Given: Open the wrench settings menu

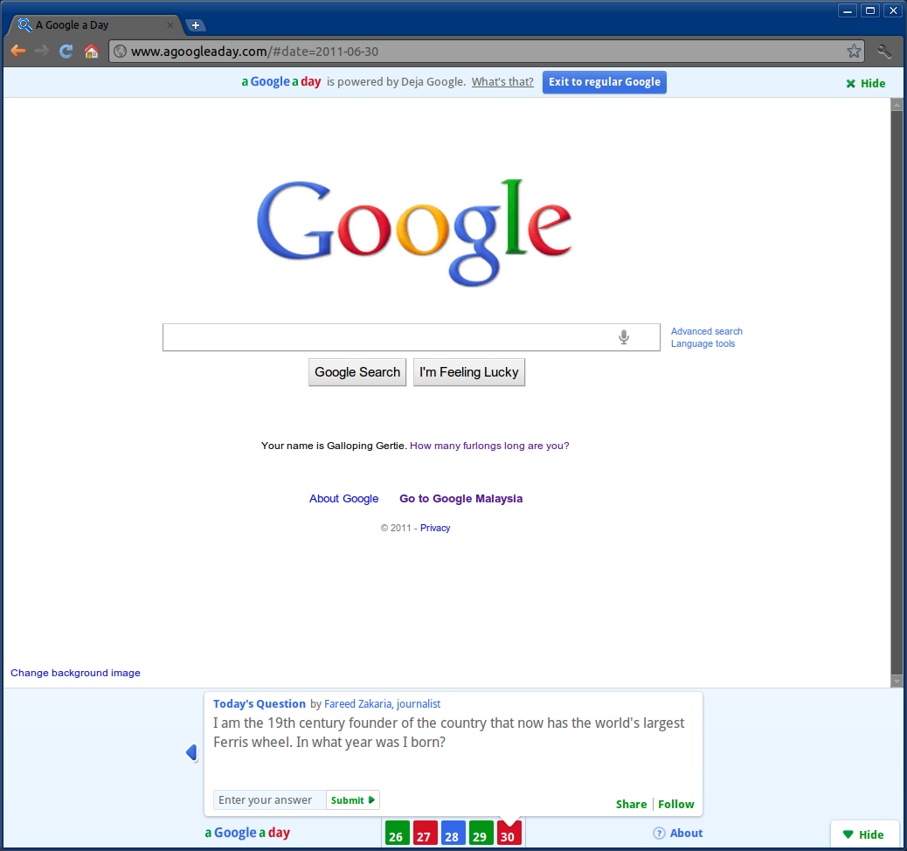Looking at the screenshot, I should point(884,51).
